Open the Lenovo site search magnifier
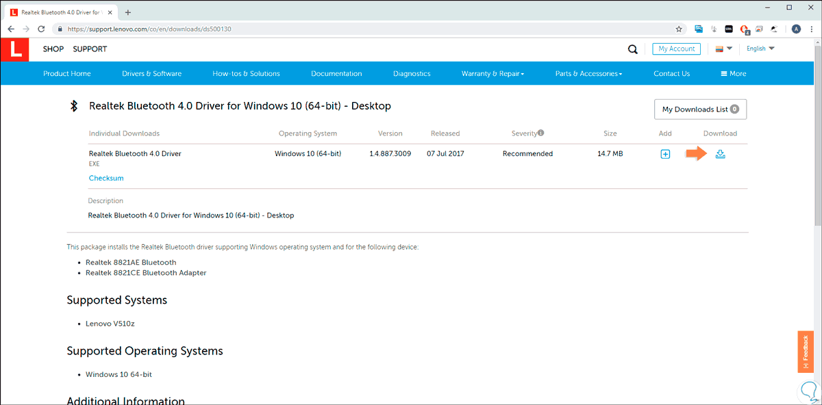The image size is (822, 405). pyautogui.click(x=633, y=49)
